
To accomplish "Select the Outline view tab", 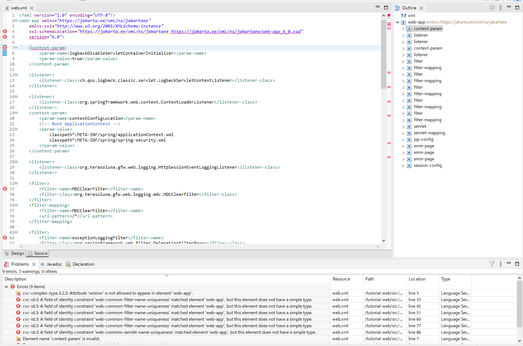I will tap(409, 8).
